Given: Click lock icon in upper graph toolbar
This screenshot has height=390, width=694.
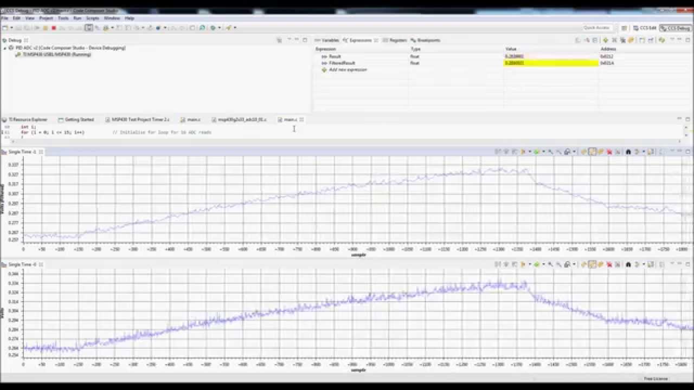Looking at the screenshot, I should click(567, 152).
